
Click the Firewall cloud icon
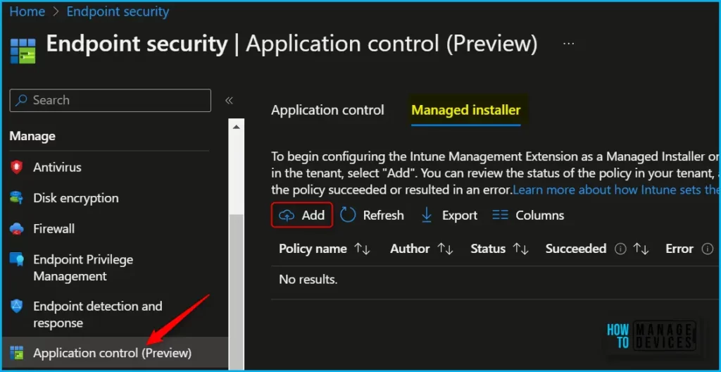(17, 229)
